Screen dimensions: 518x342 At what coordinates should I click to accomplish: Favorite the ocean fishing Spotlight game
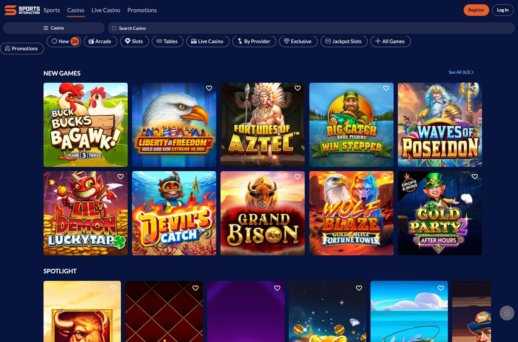coord(441,288)
